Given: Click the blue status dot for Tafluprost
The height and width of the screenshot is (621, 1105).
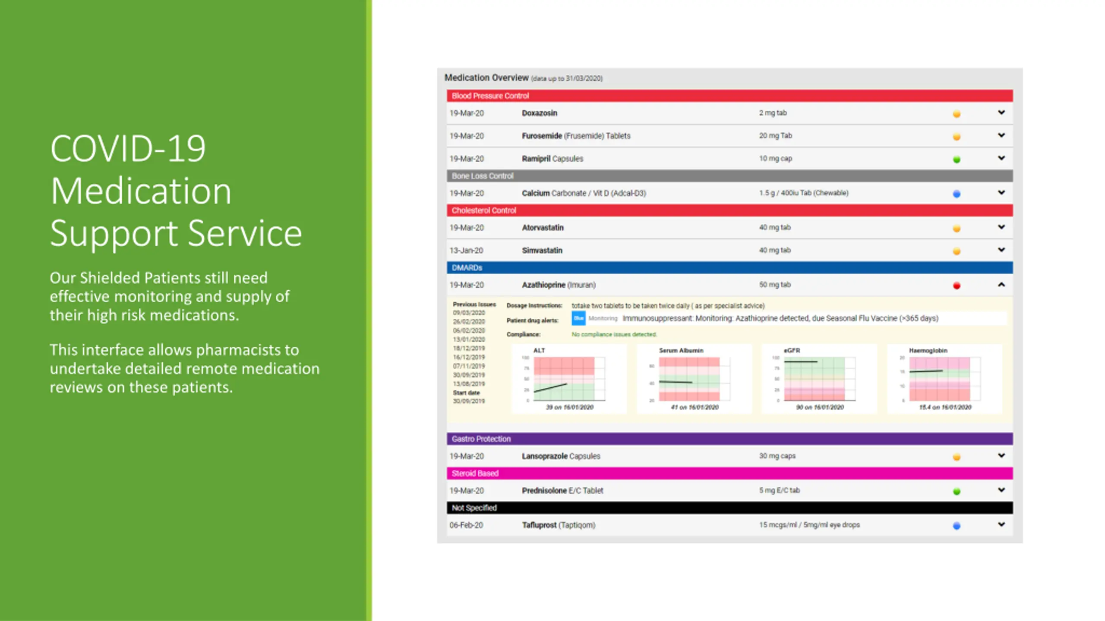Looking at the screenshot, I should pyautogui.click(x=957, y=526).
